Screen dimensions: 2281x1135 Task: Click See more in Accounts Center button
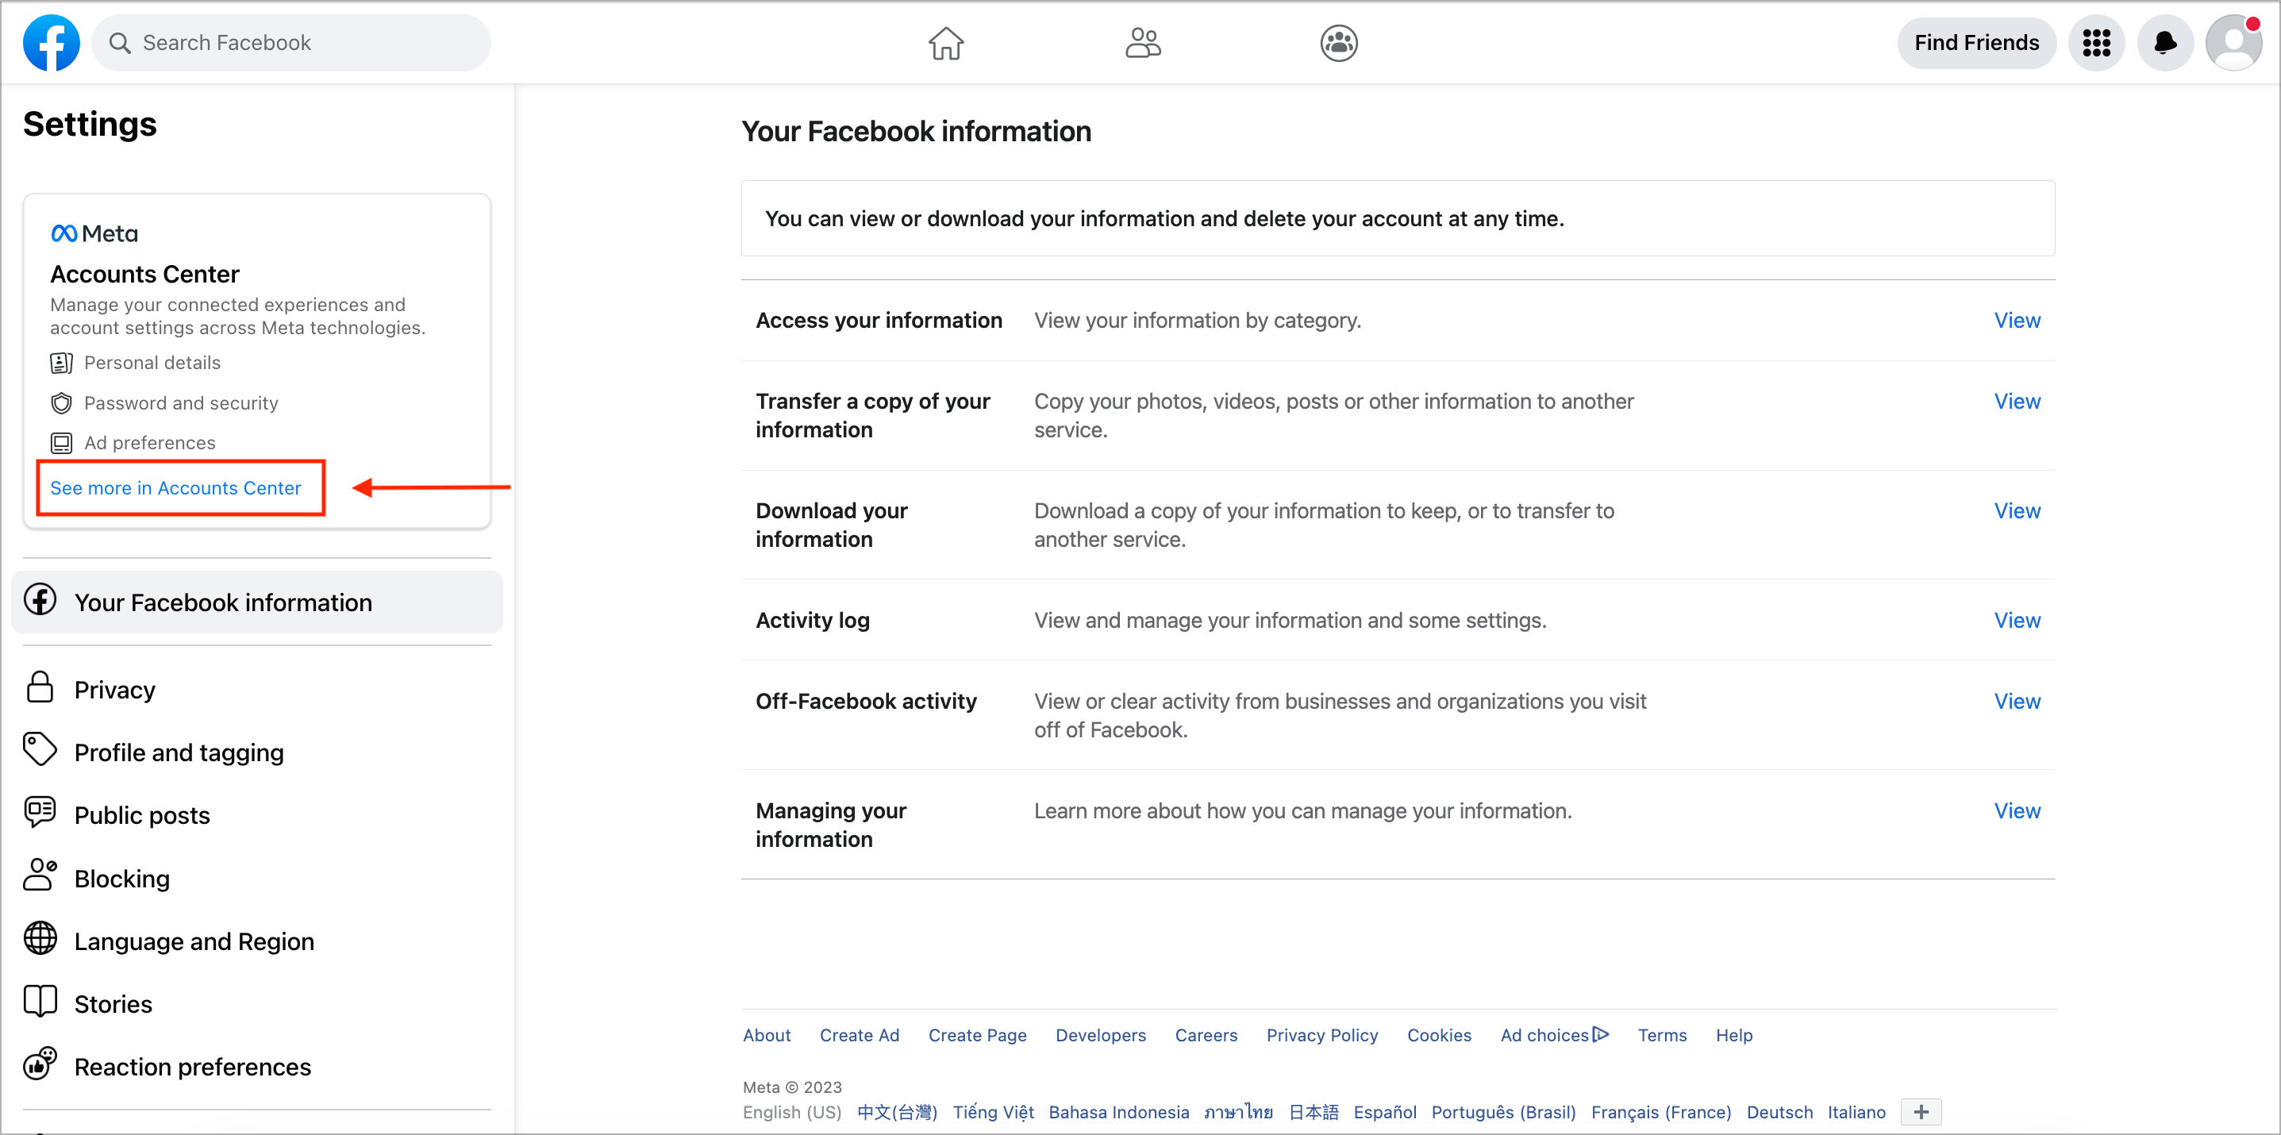coord(176,487)
